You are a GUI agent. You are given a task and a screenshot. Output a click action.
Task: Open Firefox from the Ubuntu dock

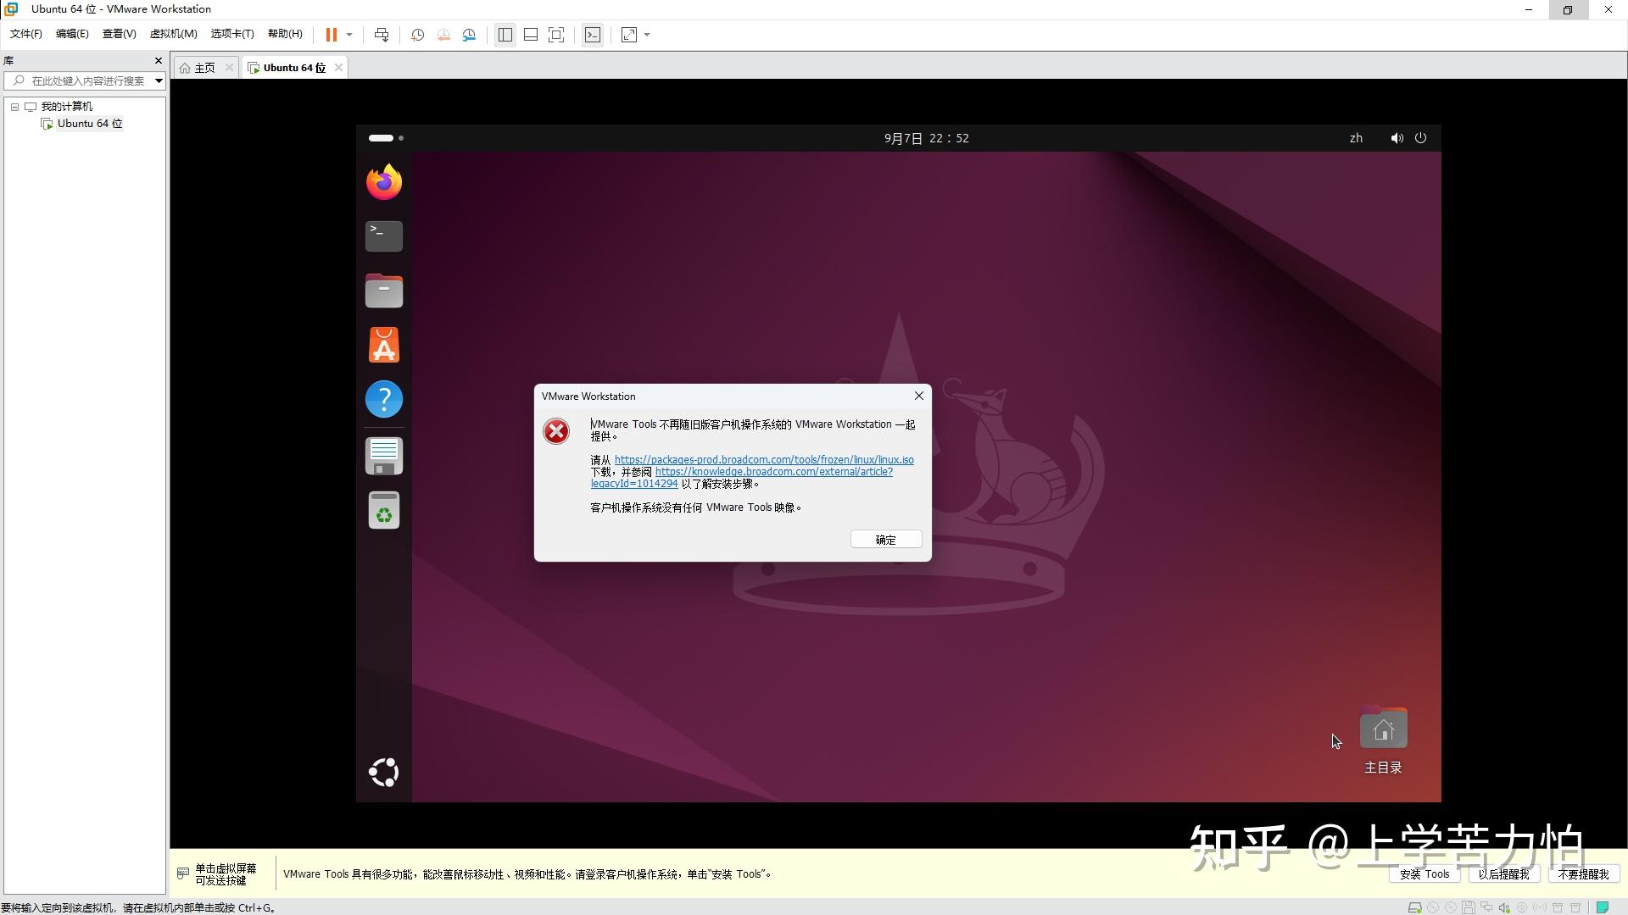(x=383, y=180)
